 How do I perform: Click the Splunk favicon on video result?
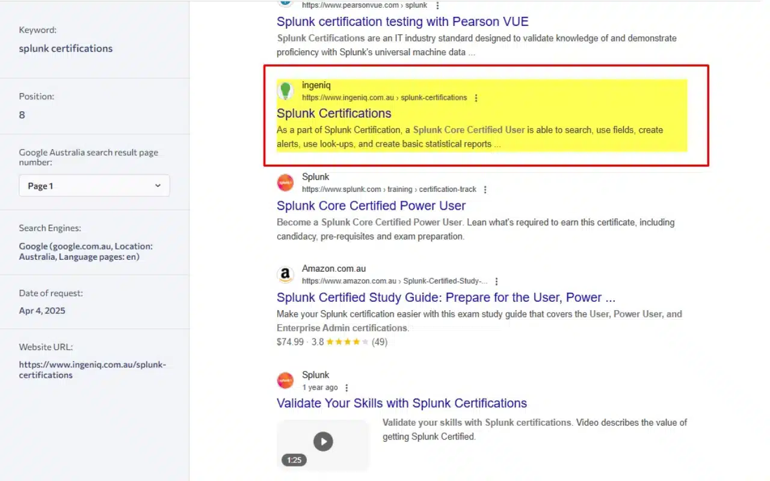[x=286, y=381]
